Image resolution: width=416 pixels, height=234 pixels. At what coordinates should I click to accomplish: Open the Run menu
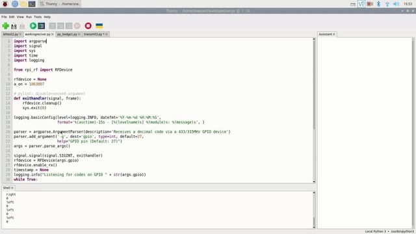click(29, 17)
